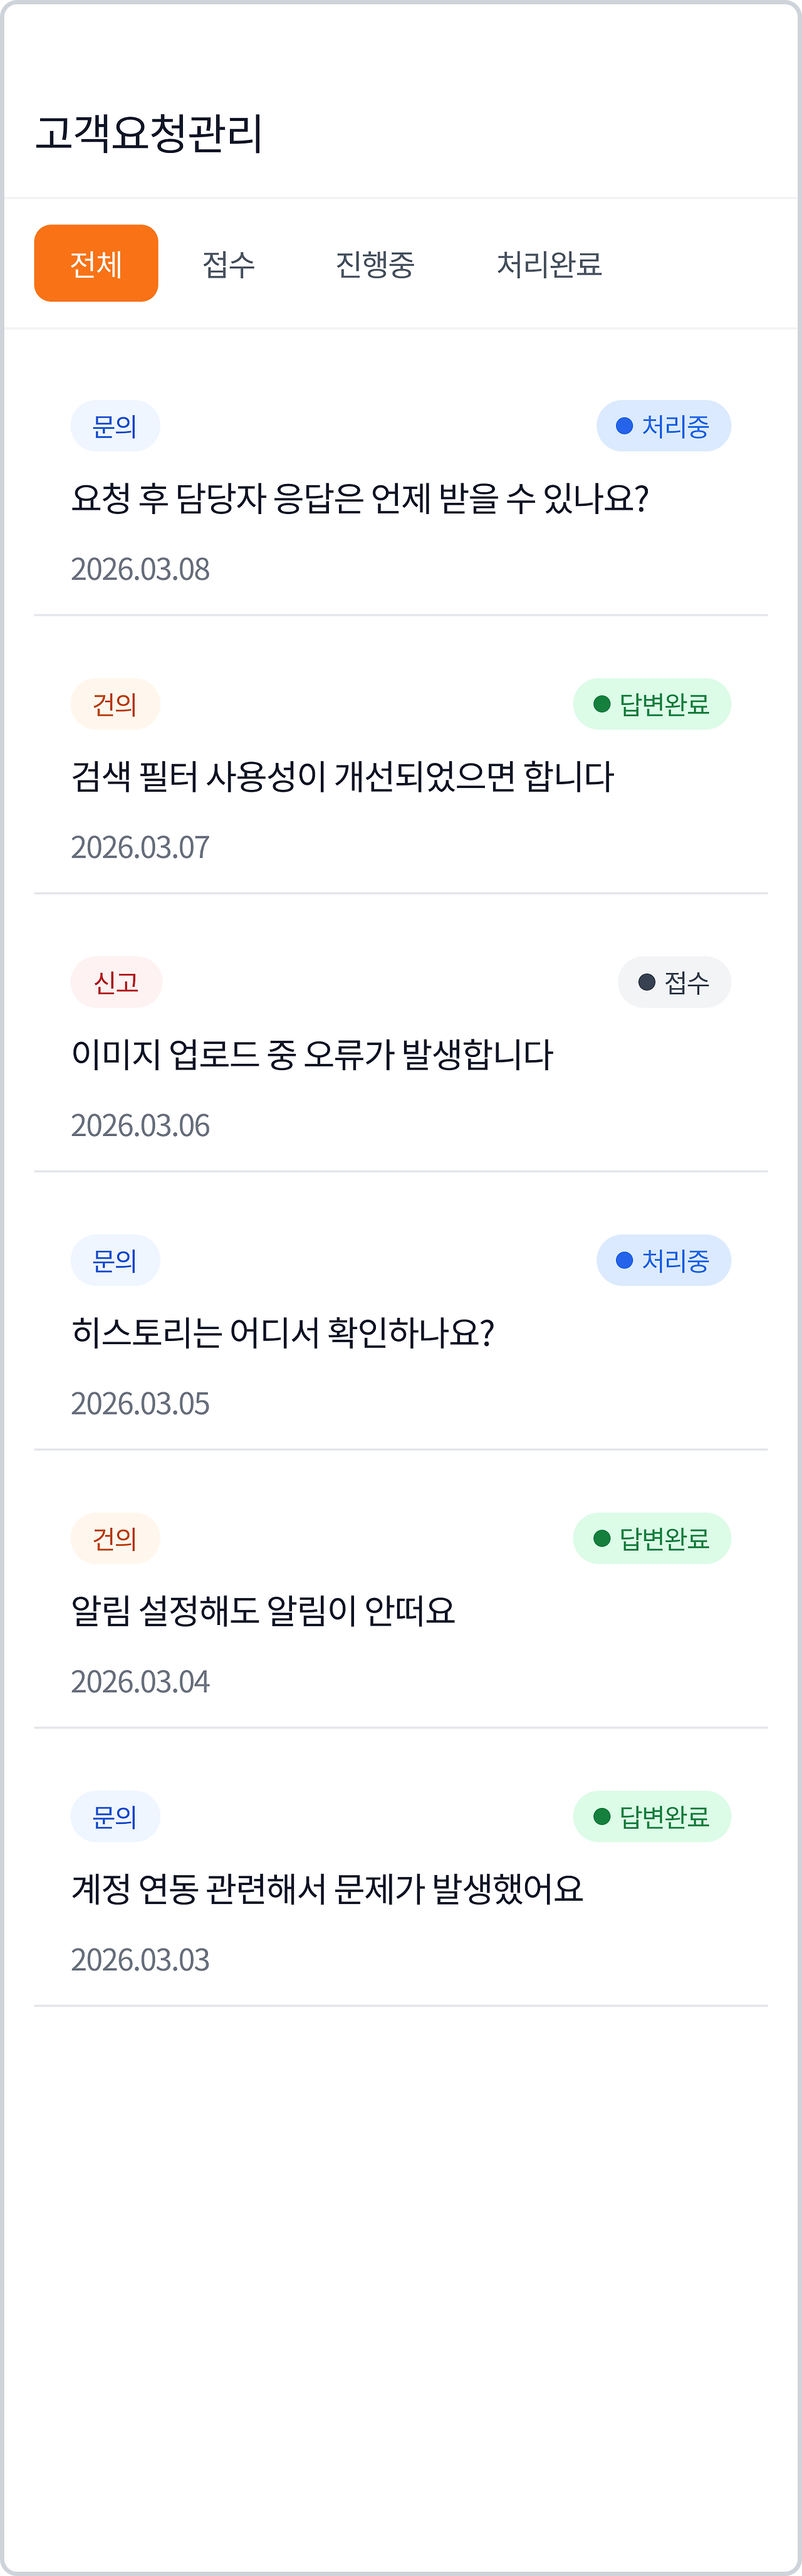Open the 이미지 업로드 오류 report
802x2576 pixels.
click(x=312, y=1054)
